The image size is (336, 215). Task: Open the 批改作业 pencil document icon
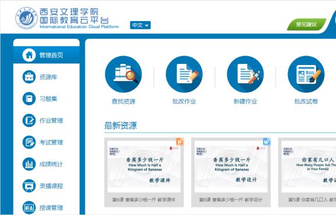[x=184, y=74]
